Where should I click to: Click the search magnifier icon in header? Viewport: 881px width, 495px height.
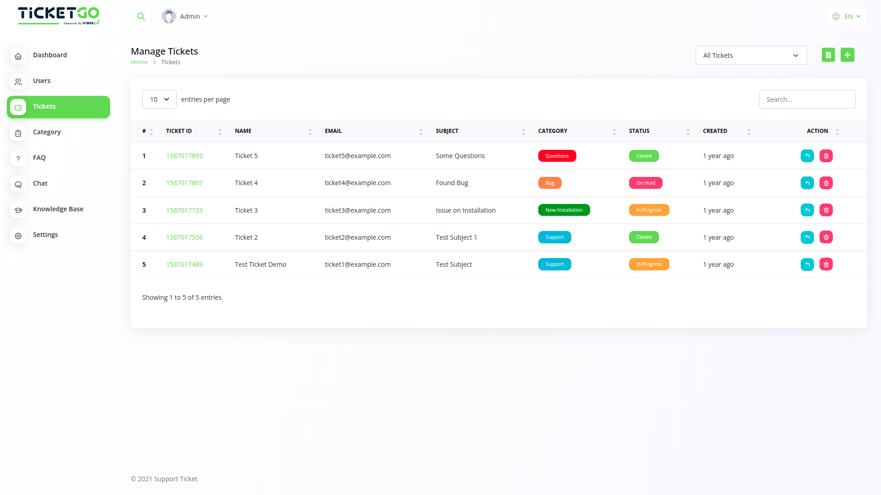click(x=141, y=16)
